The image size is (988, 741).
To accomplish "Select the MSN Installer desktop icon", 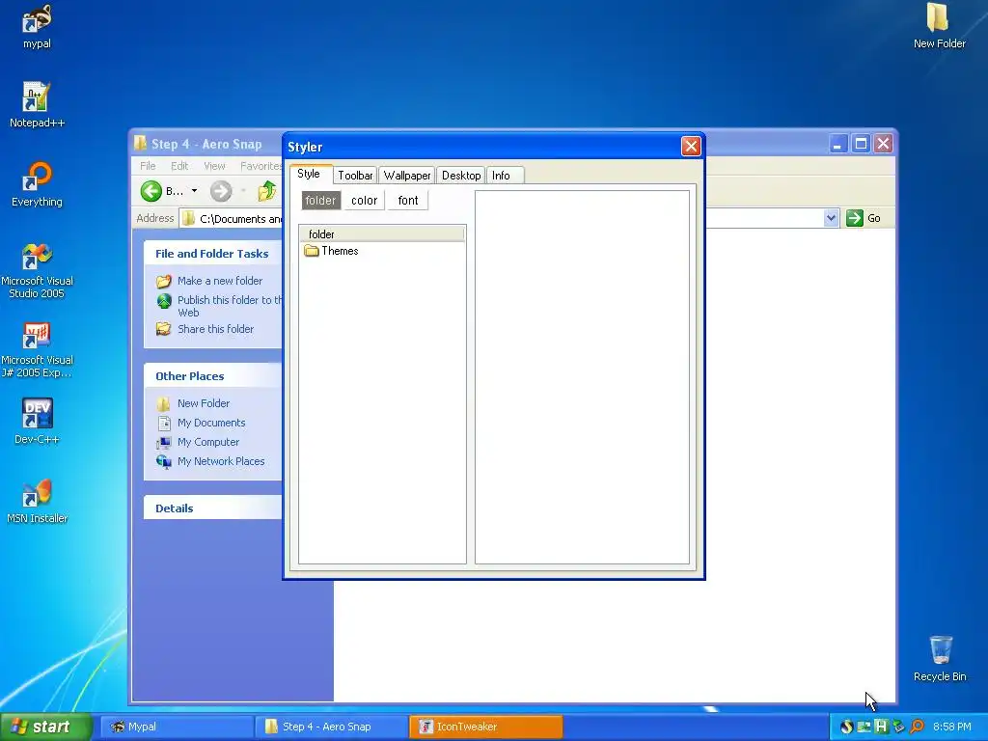I will (37, 501).
